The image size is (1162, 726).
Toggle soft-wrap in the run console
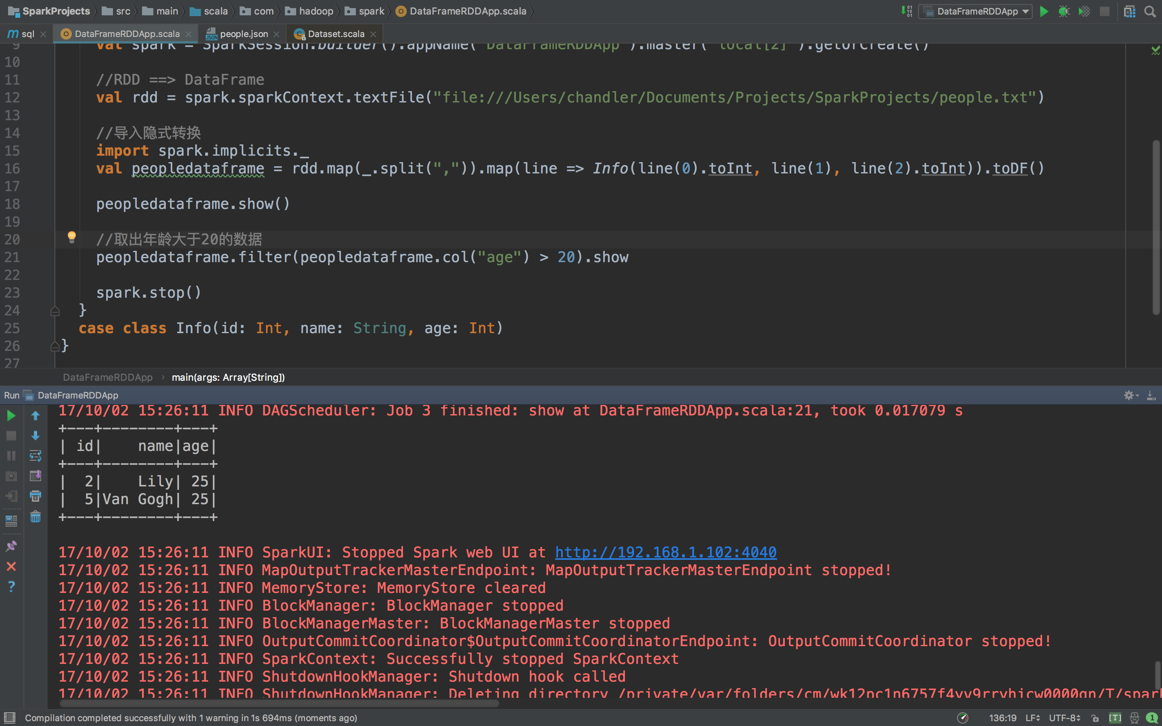pos(36,456)
